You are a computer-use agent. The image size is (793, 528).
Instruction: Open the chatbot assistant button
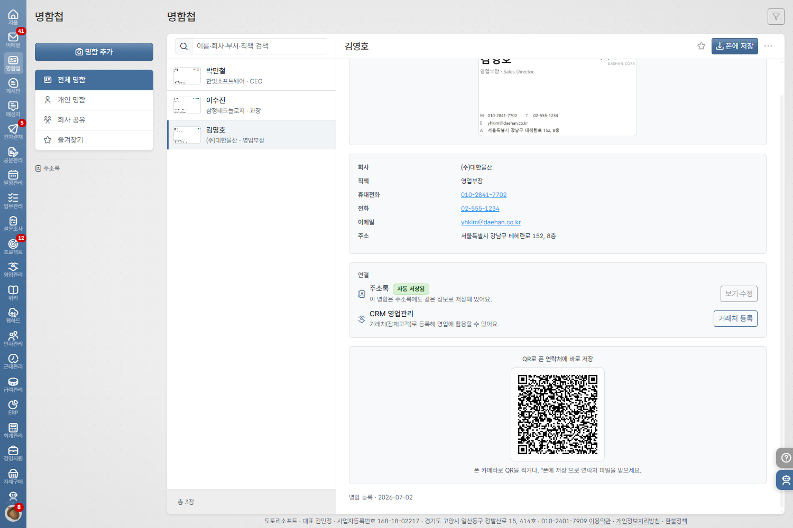pos(786,480)
